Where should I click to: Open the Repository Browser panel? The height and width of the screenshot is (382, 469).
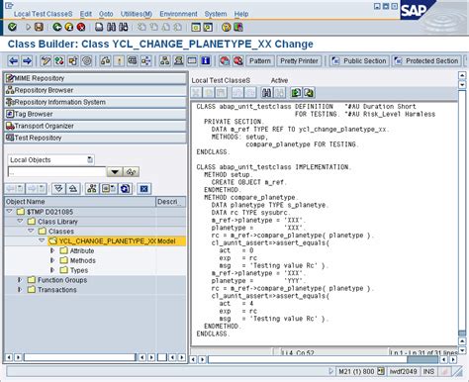click(96, 90)
